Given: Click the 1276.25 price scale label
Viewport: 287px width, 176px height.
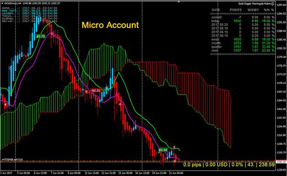Looking at the screenshot, I should 281,66.
